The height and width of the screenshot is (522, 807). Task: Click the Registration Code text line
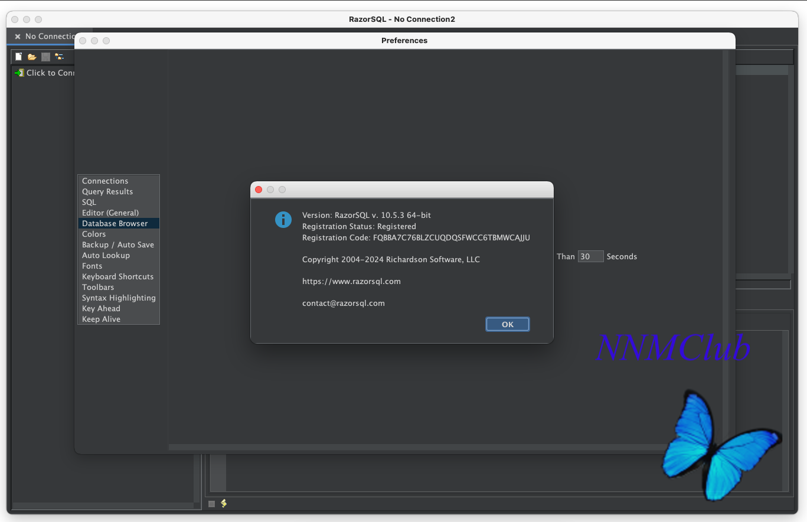click(x=416, y=237)
